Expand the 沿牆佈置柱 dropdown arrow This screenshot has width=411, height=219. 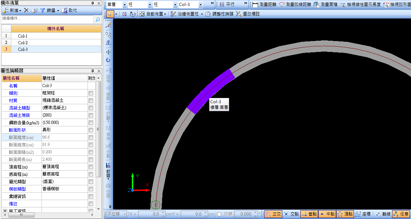pos(202,14)
